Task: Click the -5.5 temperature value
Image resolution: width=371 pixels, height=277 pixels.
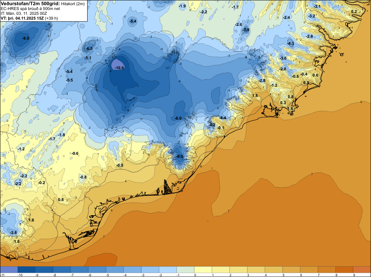Action: click(69, 80)
